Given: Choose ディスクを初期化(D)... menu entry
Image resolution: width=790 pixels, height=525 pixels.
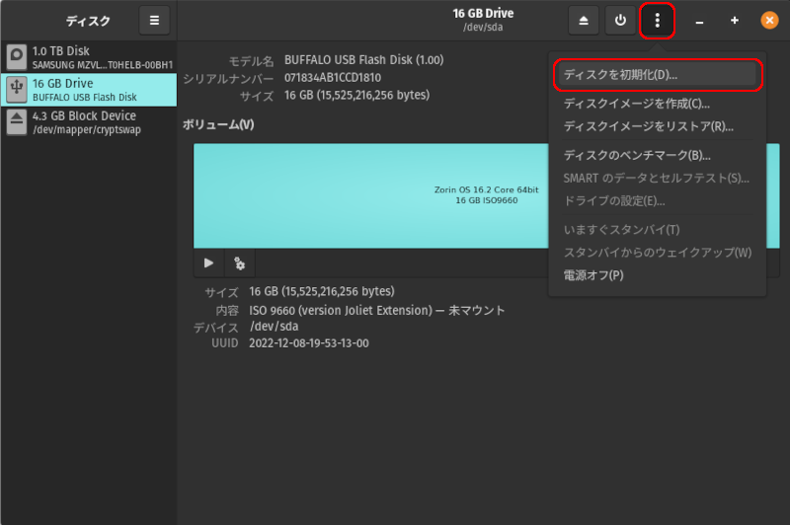Looking at the screenshot, I should (x=658, y=75).
